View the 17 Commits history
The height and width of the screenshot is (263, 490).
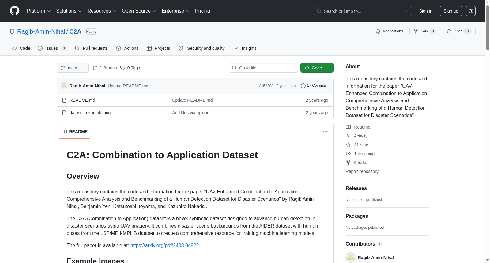click(x=314, y=86)
